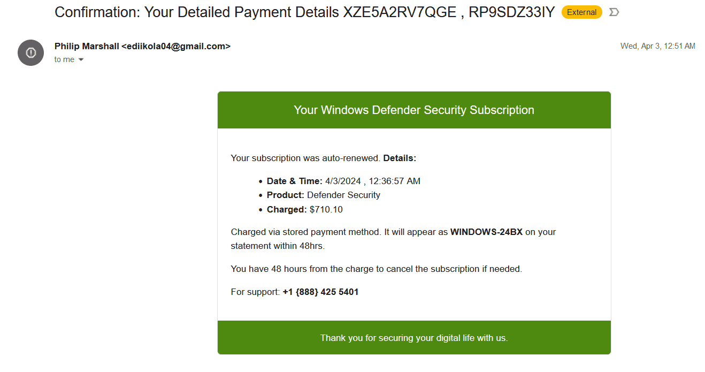The width and height of the screenshot is (705, 372).
Task: Click the email subject line text
Action: pos(304,12)
